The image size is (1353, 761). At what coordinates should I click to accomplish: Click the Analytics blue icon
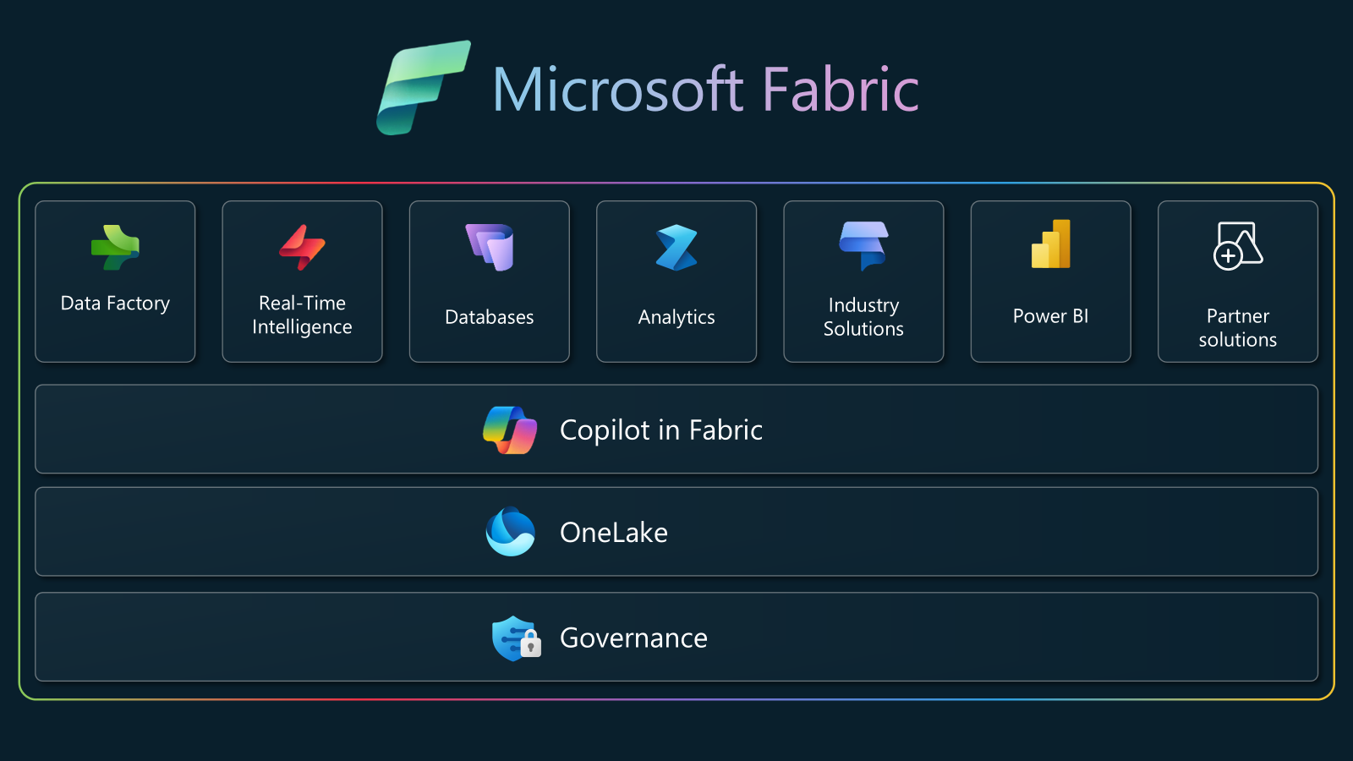676,248
